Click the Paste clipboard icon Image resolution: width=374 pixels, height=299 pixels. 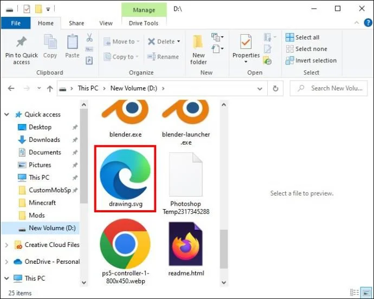pos(72,42)
